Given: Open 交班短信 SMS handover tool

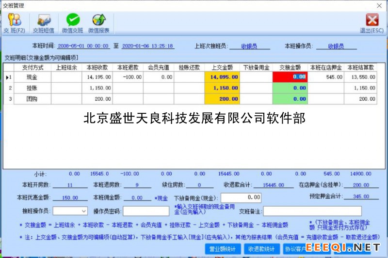Looking at the screenshot, I should [x=43, y=23].
